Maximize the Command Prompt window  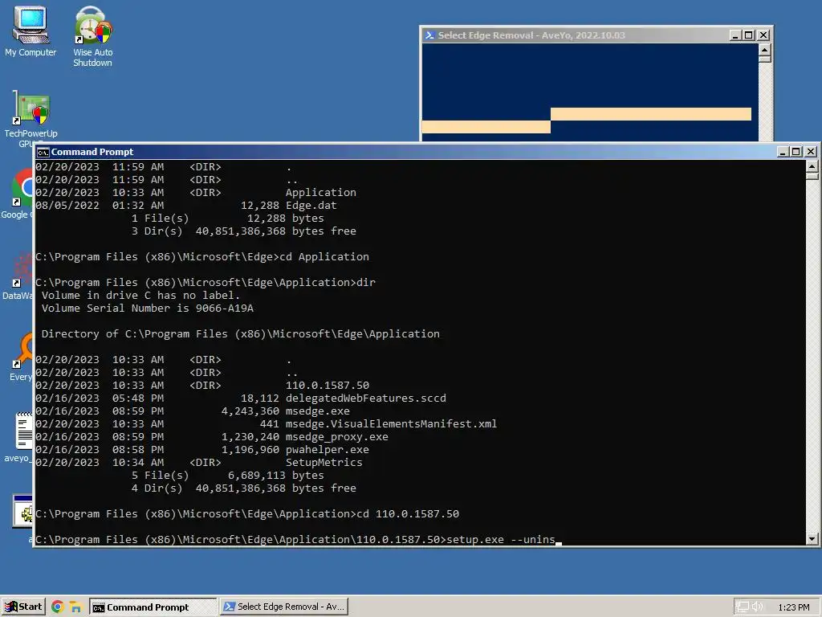click(x=796, y=152)
